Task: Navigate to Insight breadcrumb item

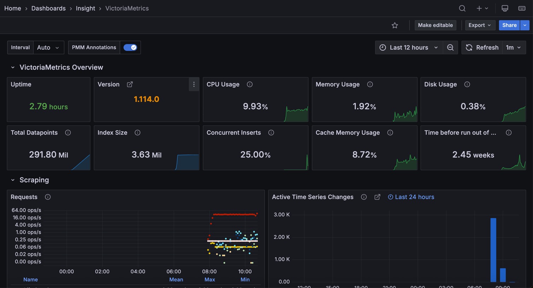Action: coord(85,8)
